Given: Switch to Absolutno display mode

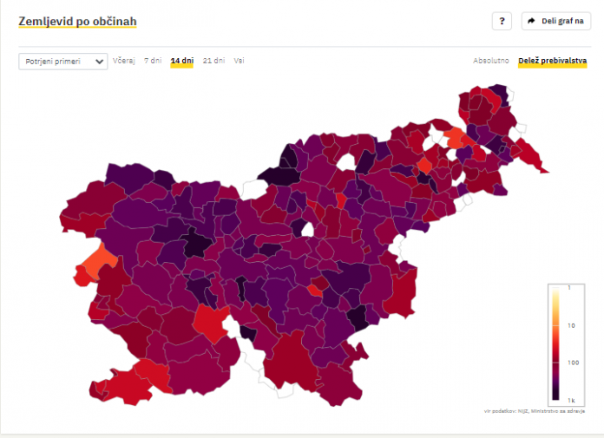Looking at the screenshot, I should click(x=491, y=61).
